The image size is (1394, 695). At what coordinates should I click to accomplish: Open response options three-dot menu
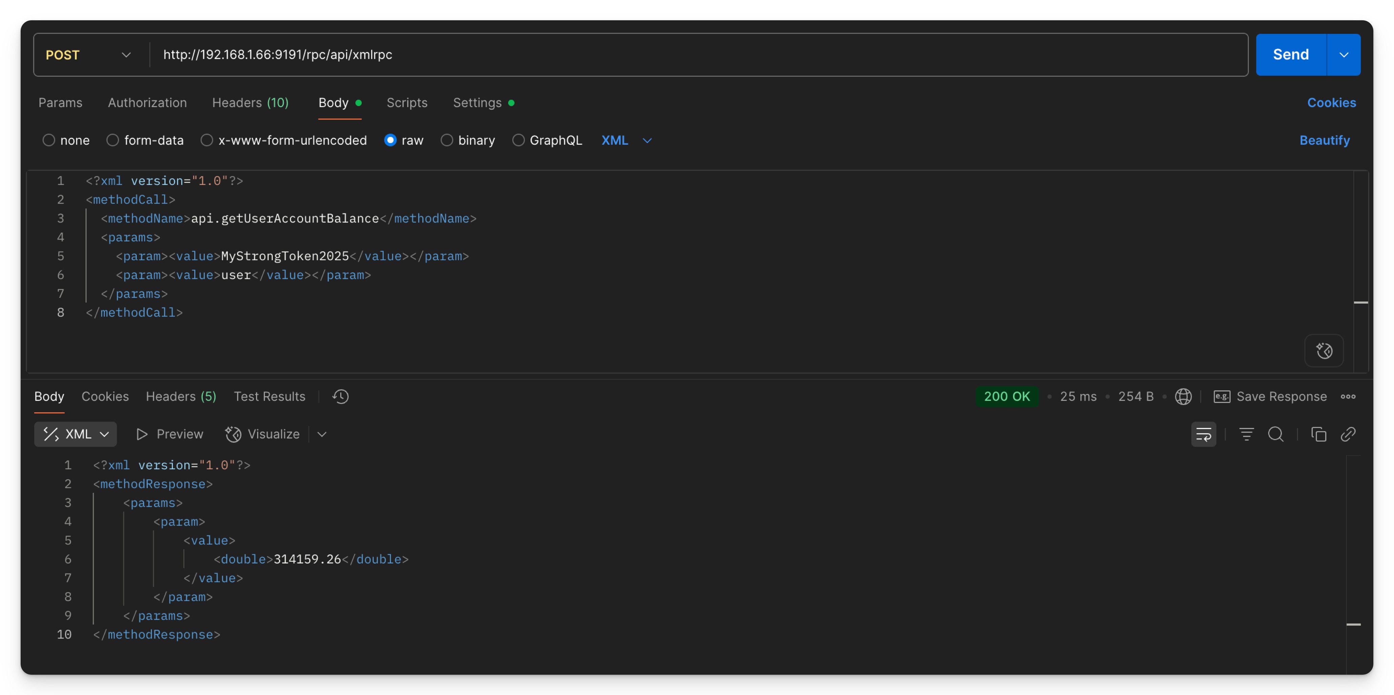[1348, 397]
